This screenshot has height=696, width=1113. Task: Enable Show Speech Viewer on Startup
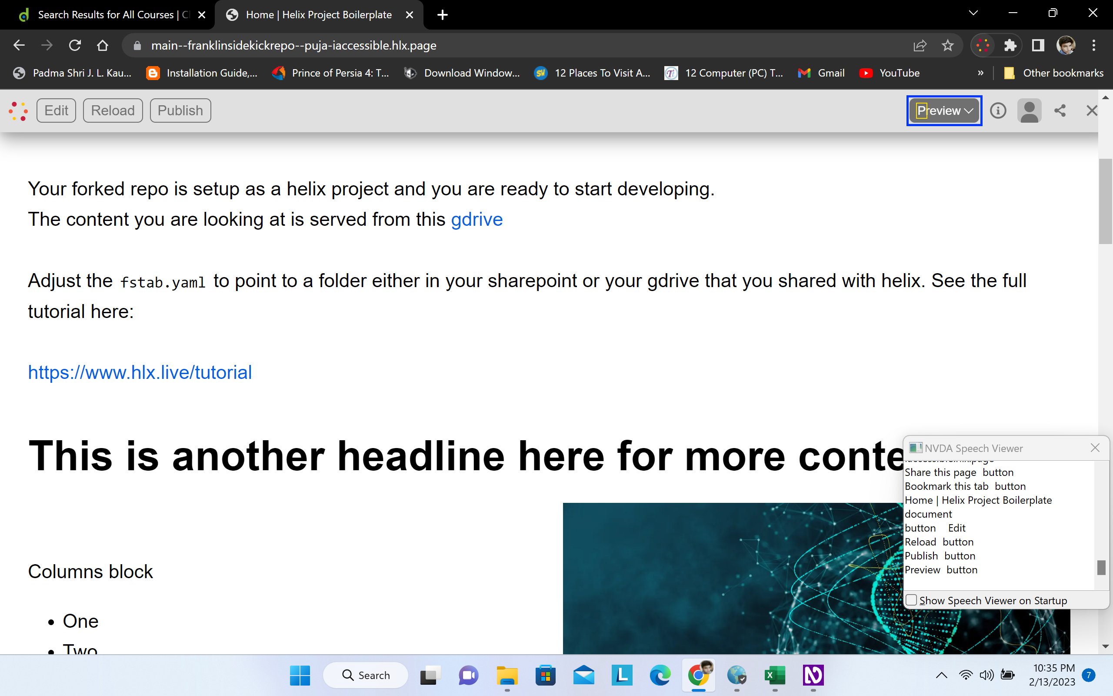point(912,600)
